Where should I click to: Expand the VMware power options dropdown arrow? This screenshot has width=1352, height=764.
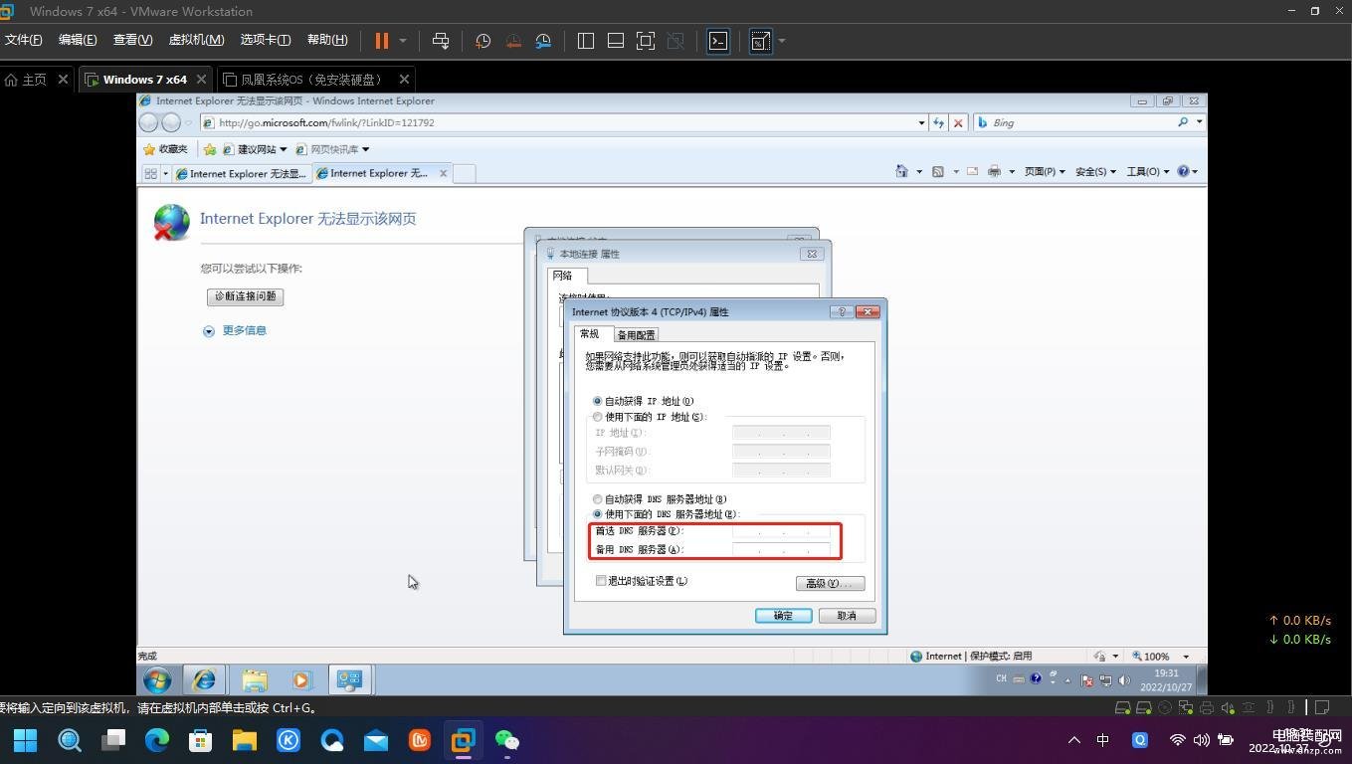pyautogui.click(x=403, y=41)
